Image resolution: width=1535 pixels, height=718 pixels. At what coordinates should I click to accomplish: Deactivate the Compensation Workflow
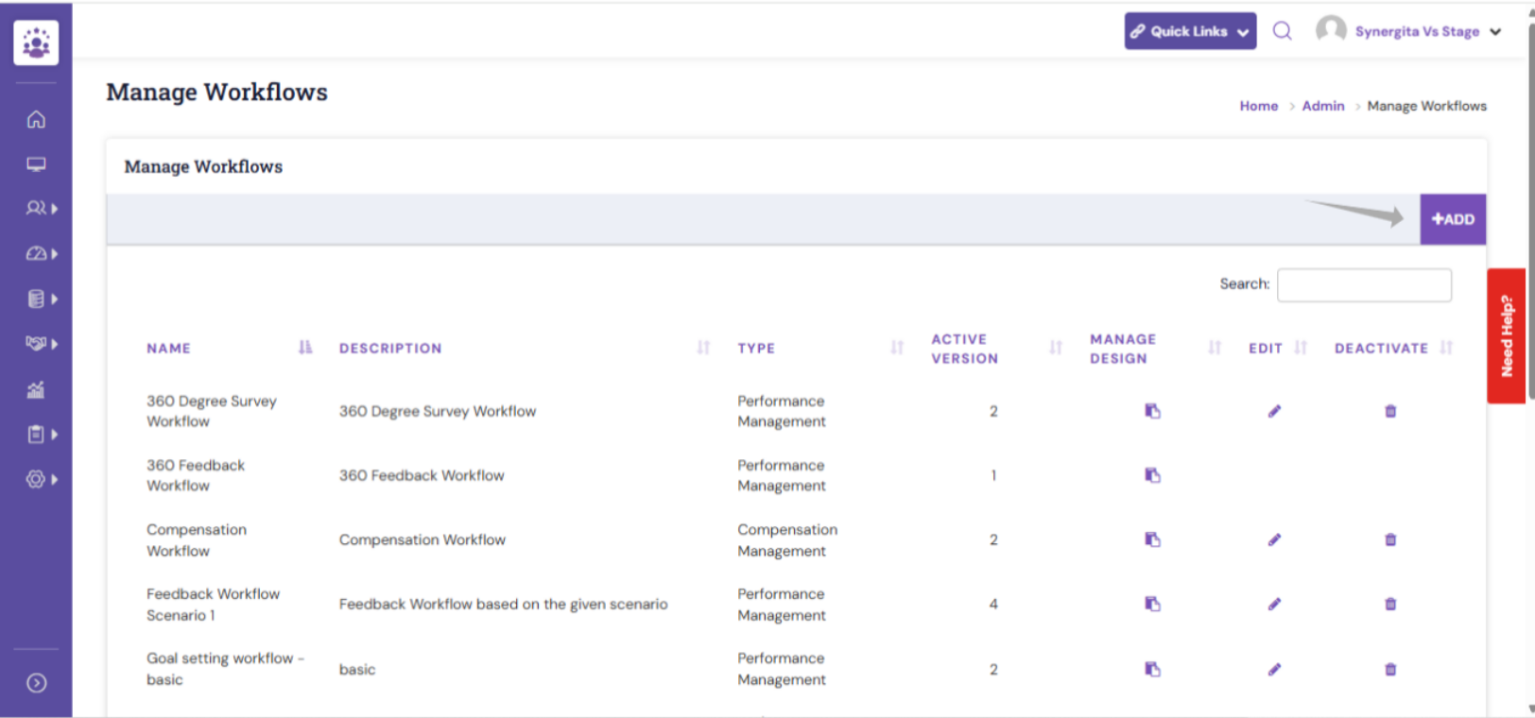pos(1390,539)
